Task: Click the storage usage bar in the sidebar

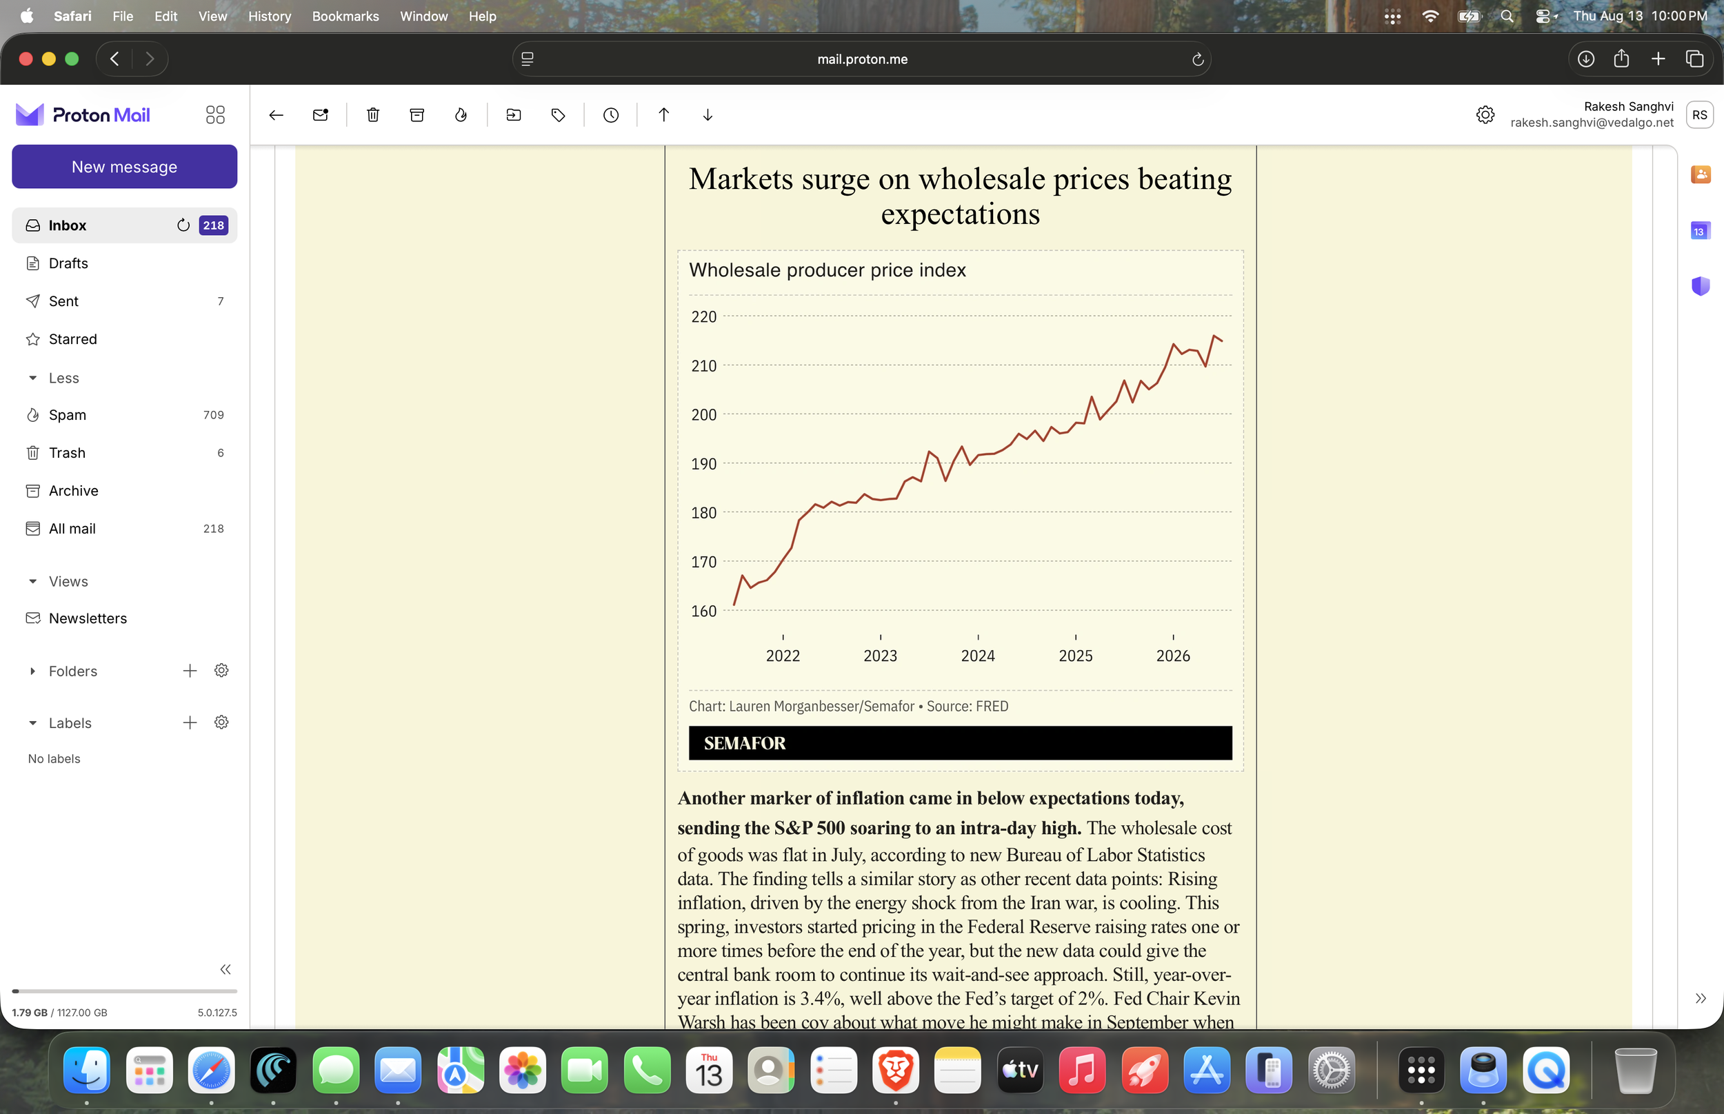Action: click(124, 991)
